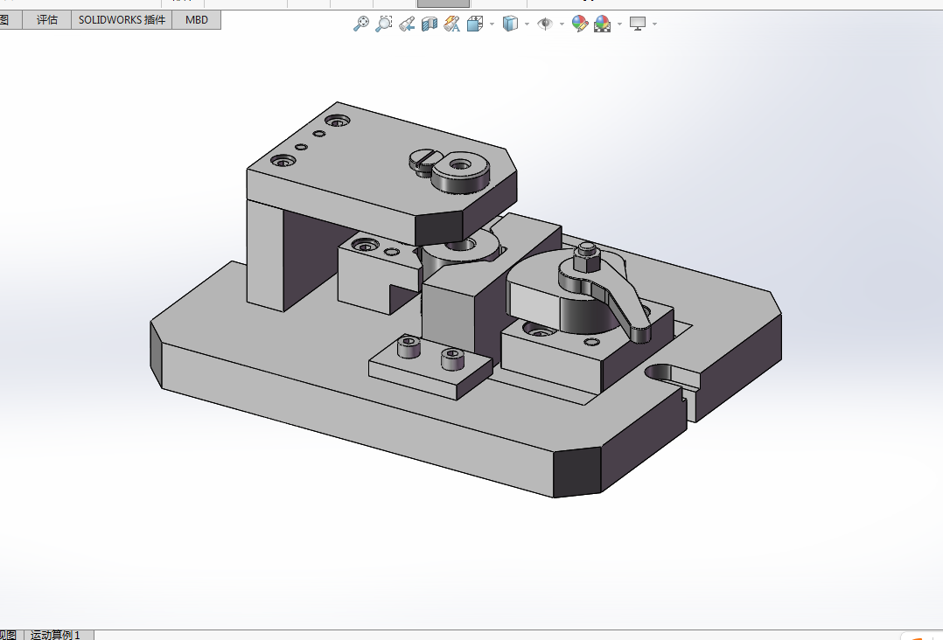This screenshot has height=640, width=943.
Task: Open the Dynamic Annotation Views tool
Action: tap(452, 24)
